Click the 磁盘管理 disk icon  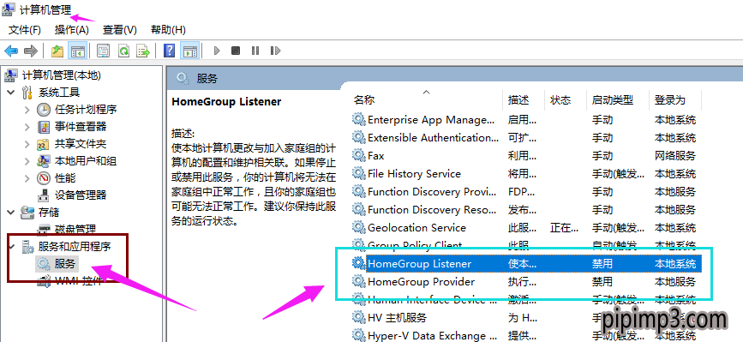pos(44,230)
